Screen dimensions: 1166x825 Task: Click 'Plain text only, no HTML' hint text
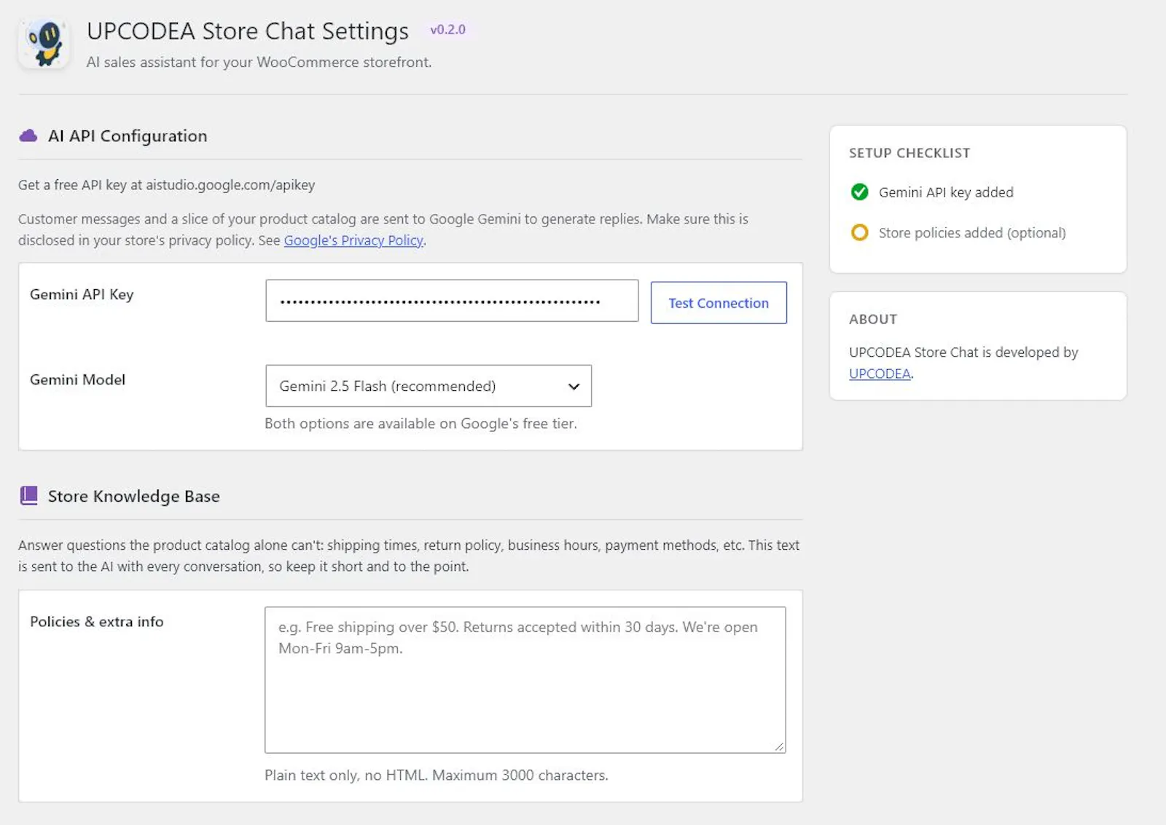point(346,775)
